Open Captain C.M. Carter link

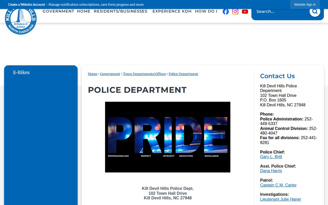click(x=278, y=185)
